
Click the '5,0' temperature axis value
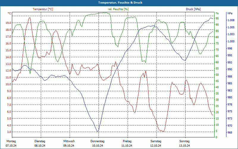(x=9, y=118)
